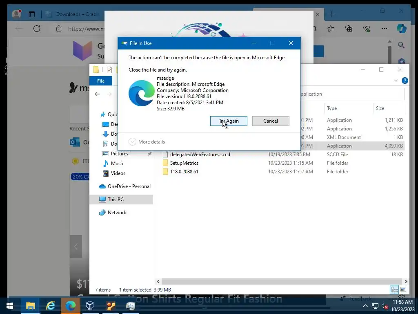This screenshot has height=314, width=418.
Task: Cancel the File In Use dialog
Action: (271, 121)
